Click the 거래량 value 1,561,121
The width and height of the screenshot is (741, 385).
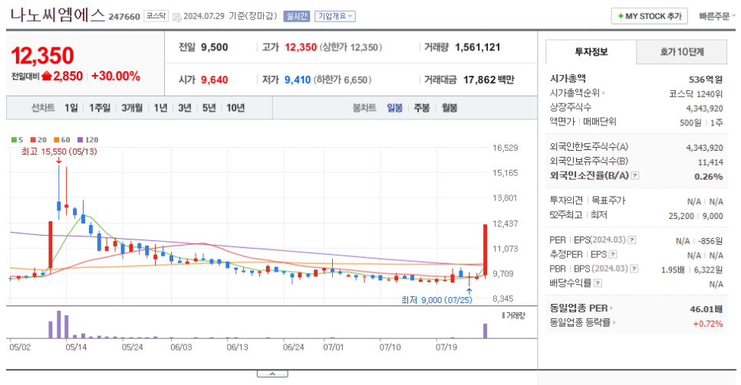(x=477, y=47)
